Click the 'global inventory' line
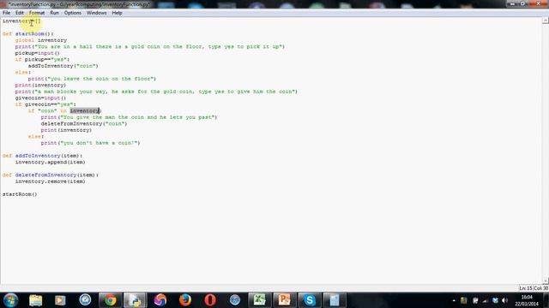 point(41,40)
